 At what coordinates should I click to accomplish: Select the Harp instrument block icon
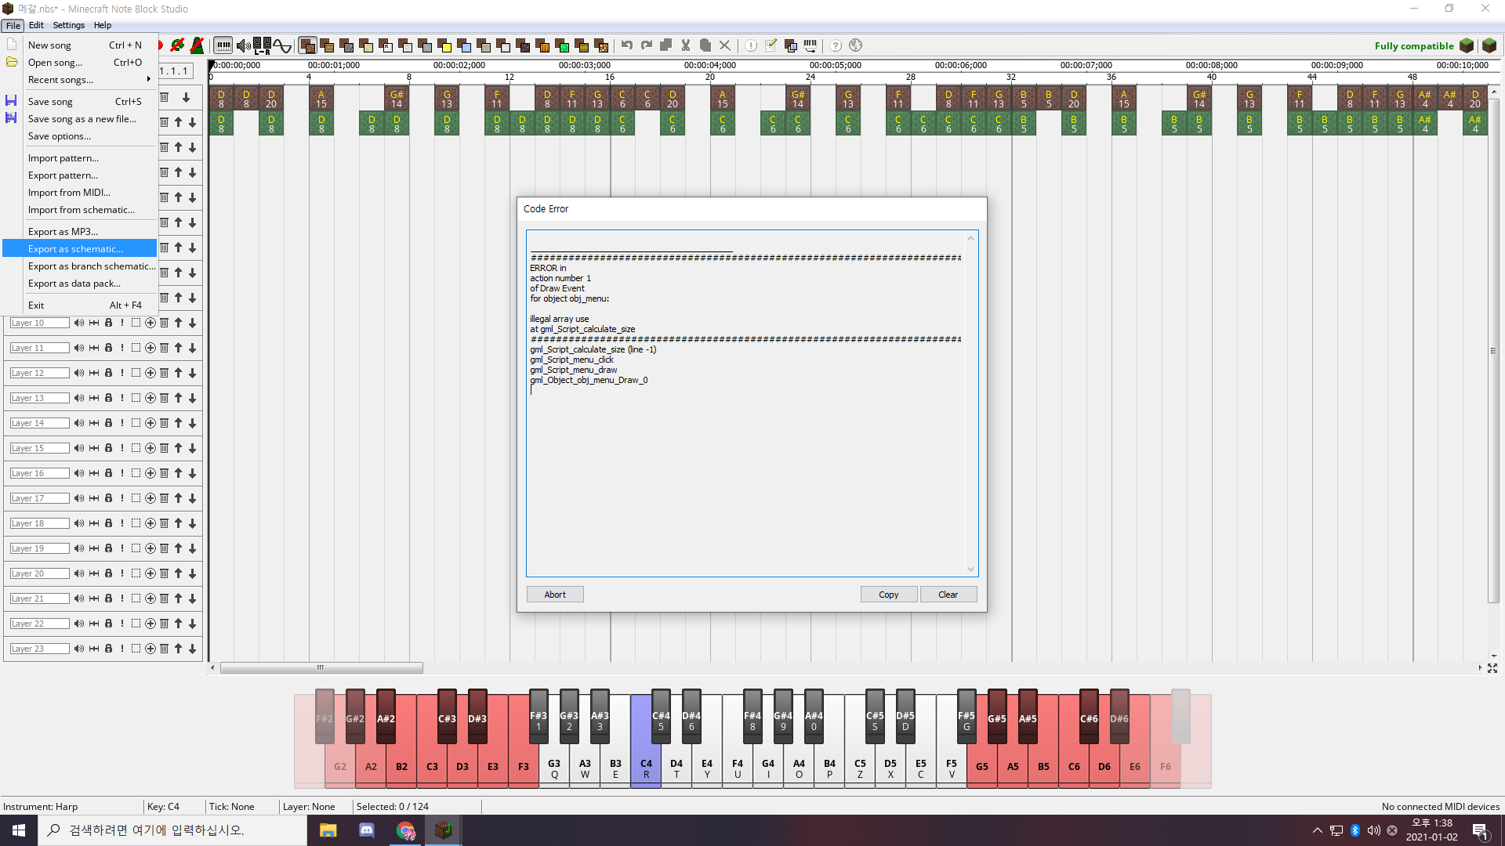pos(307,45)
